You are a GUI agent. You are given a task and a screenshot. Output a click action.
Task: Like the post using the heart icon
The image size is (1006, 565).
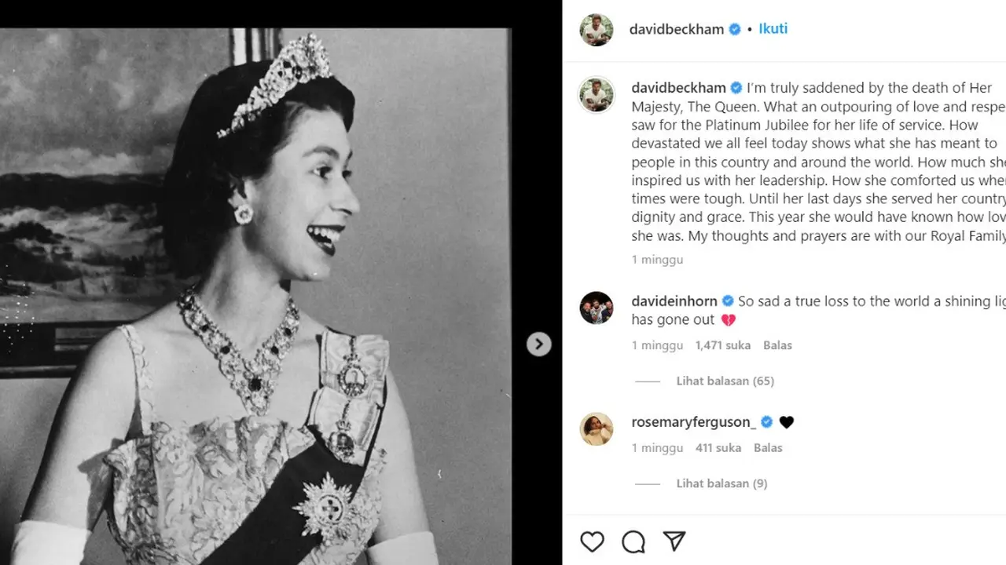[x=593, y=541]
